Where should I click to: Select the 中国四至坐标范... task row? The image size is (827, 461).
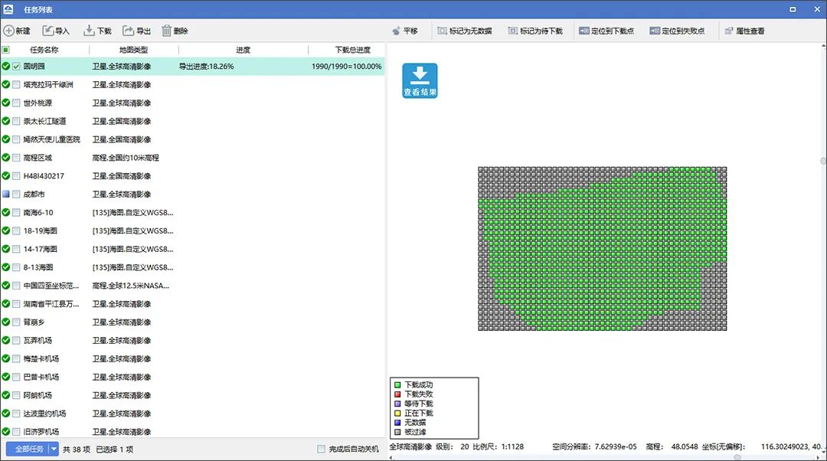coord(192,286)
